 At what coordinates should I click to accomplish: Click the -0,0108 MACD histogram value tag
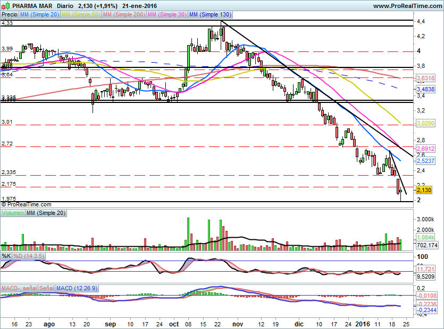click(426, 296)
